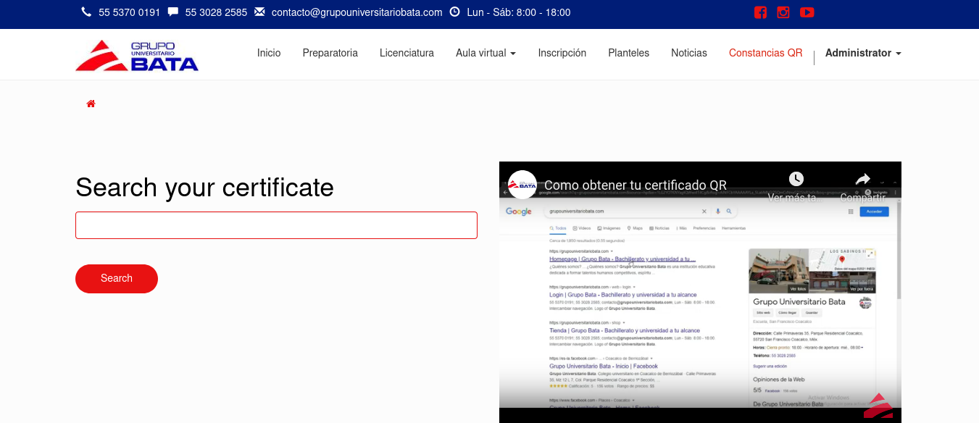Click the phone icon in the top bar
979x423 pixels.
click(x=87, y=12)
